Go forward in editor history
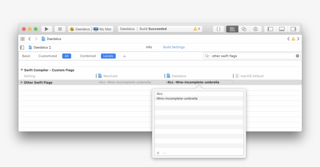The image size is (320, 167). pos(36,39)
